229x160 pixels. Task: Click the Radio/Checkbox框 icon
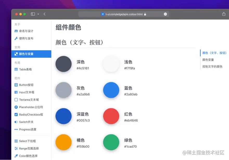(x=16, y=114)
